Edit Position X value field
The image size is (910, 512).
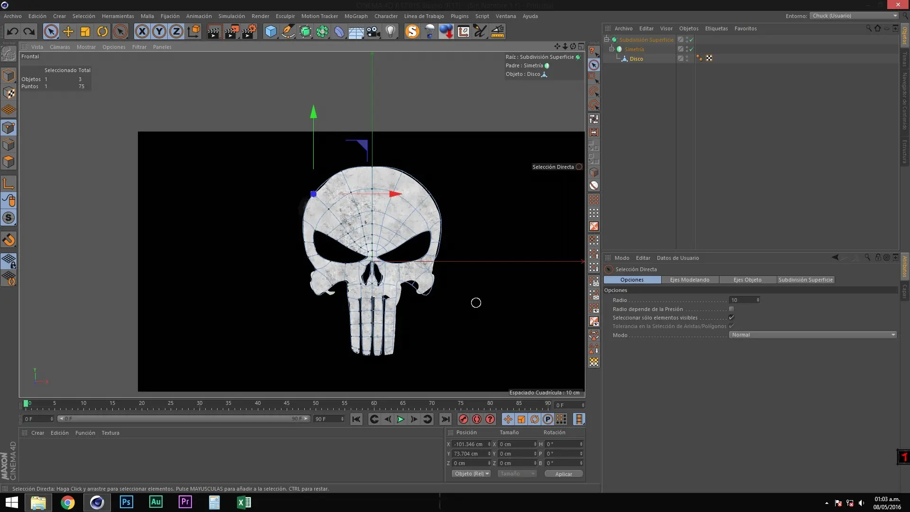(469, 444)
